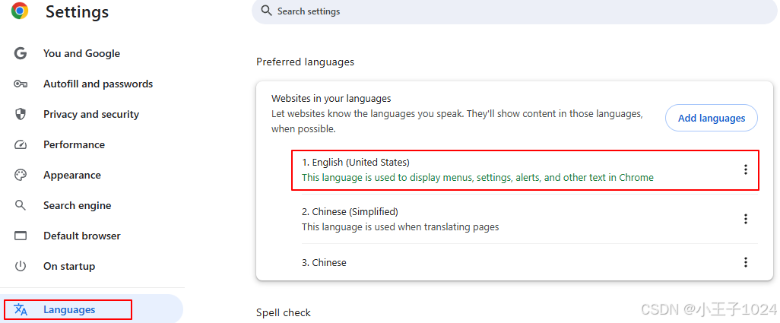780x323 pixels.
Task: Open the Appearance settings page
Action: (x=72, y=175)
